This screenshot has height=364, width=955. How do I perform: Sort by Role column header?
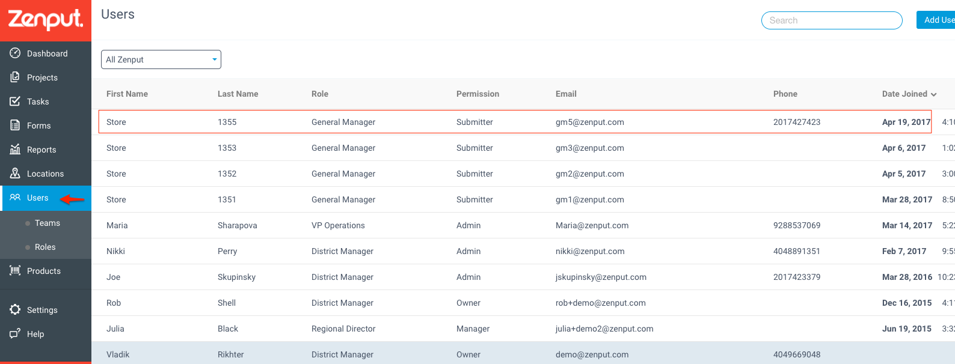[x=320, y=94]
